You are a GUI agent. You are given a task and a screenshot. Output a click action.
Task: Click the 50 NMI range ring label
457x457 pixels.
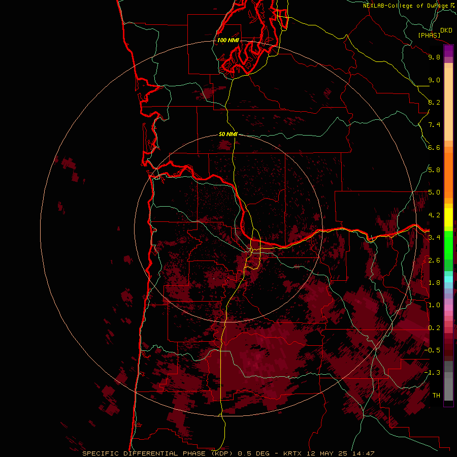coord(228,134)
